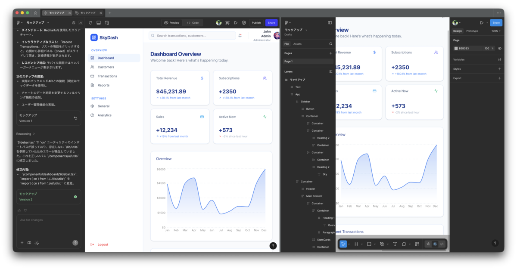Switch to the Prototype tab

pyautogui.click(x=472, y=31)
